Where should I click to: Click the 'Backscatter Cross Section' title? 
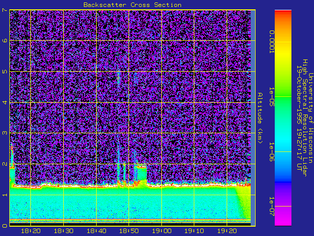pyautogui.click(x=132, y=5)
